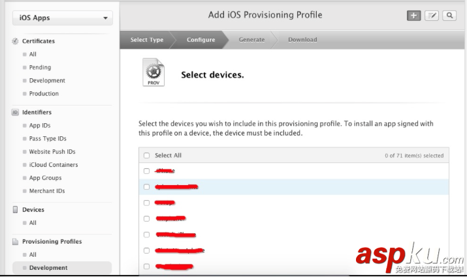Screen dimensions: 467x277
Task: Open iCloud Containers
Action: [x=54, y=165]
